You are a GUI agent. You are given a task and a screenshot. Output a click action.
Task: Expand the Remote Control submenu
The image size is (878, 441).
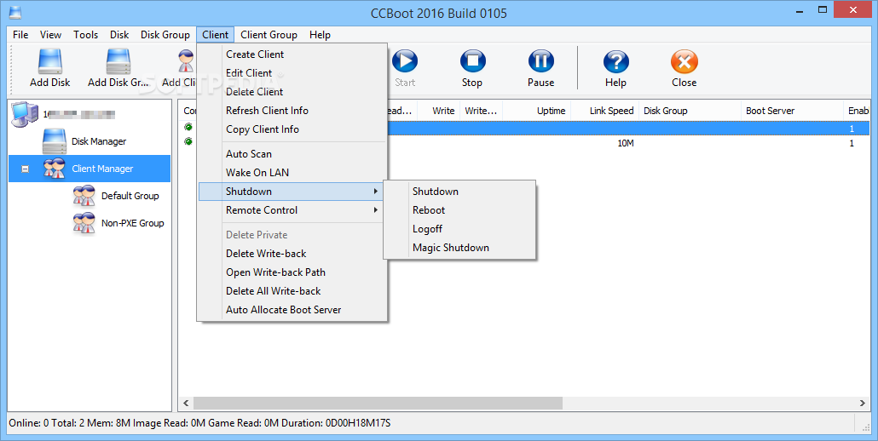tap(292, 210)
